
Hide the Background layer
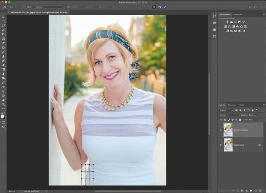220,145
